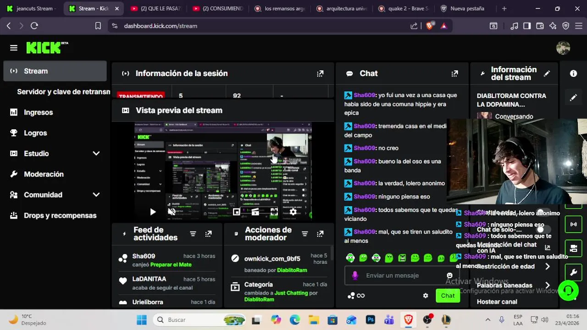This screenshot has width=587, height=330.
Task: Click the pencil icon in right side rail
Action: click(x=573, y=98)
